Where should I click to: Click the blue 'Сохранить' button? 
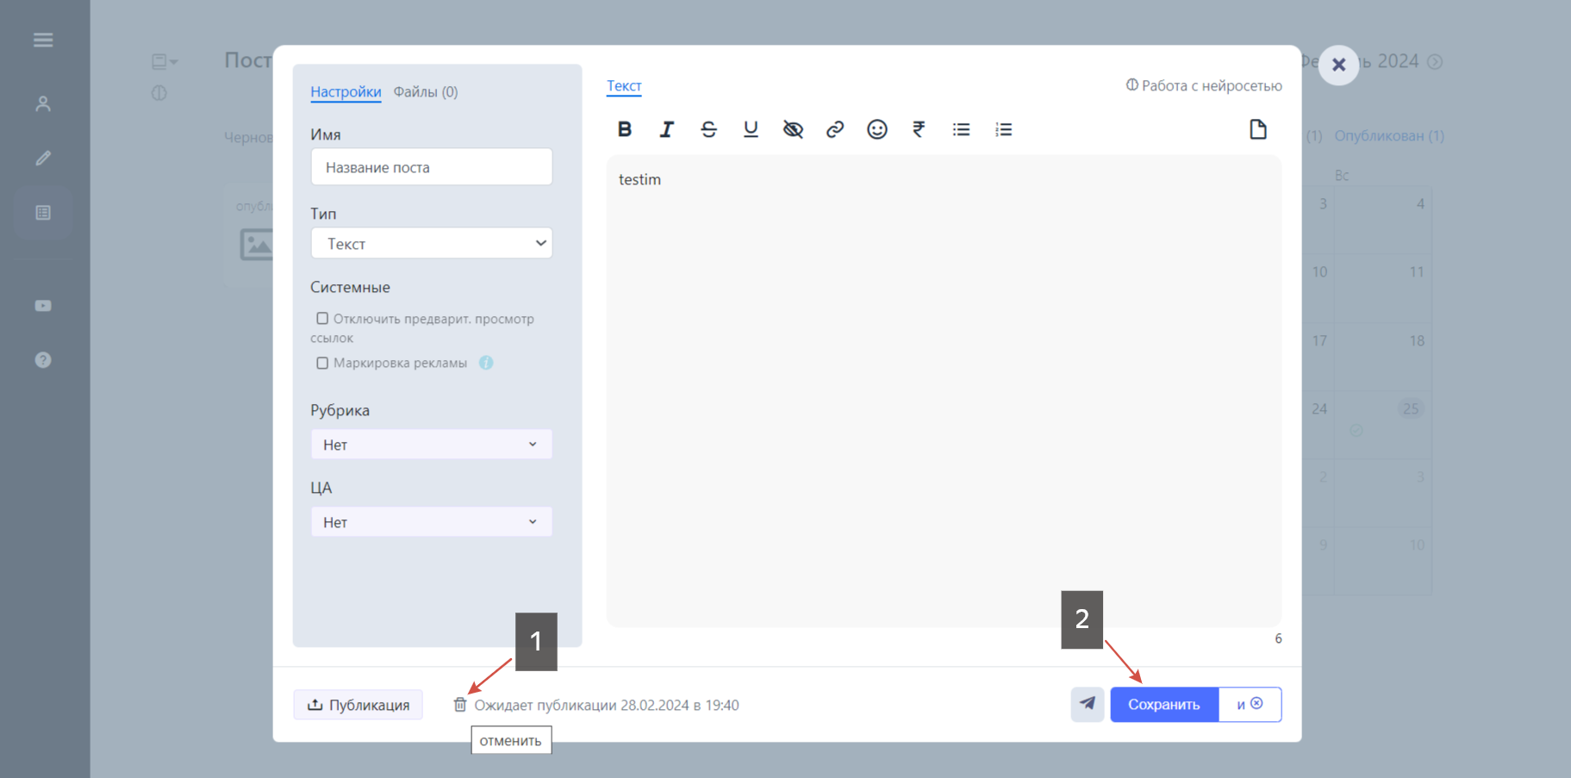(x=1164, y=705)
